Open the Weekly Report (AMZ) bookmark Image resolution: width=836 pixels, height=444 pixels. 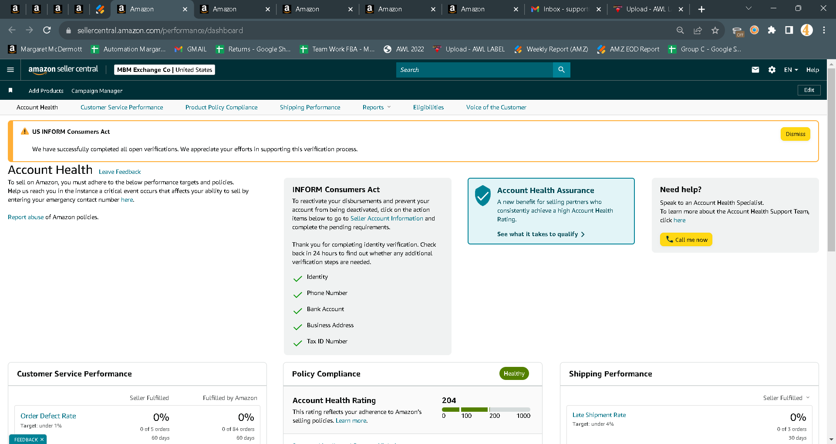(x=551, y=49)
